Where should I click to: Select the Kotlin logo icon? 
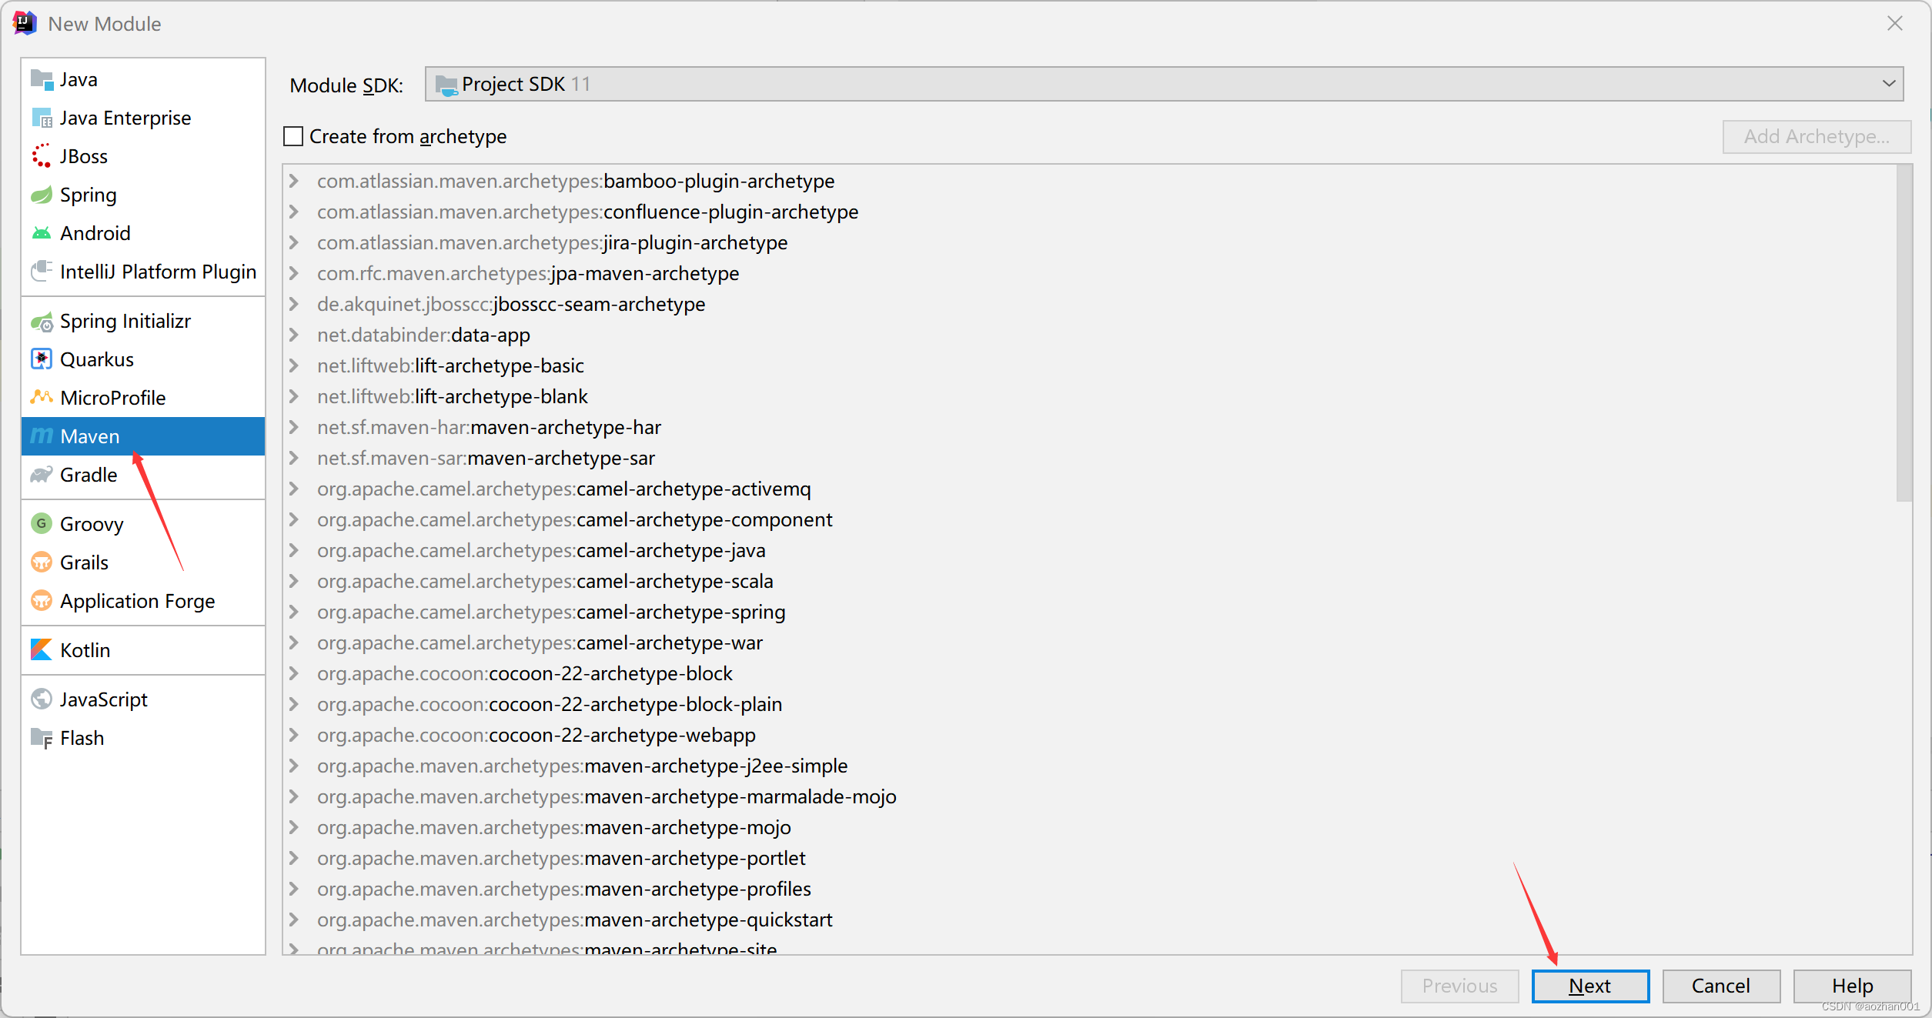42,650
